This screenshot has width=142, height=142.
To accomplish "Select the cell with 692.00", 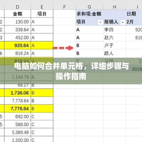I will point(17,117).
